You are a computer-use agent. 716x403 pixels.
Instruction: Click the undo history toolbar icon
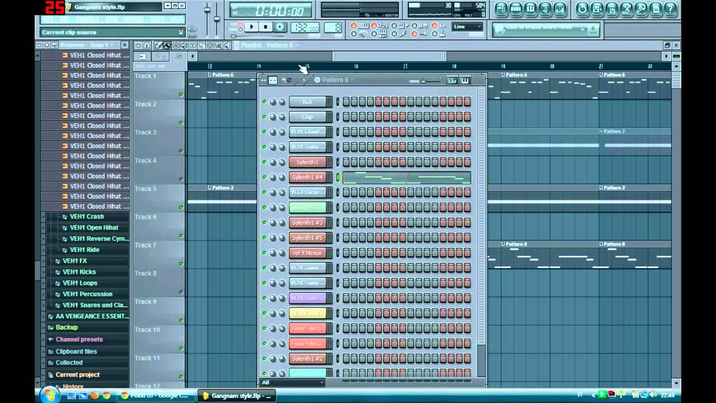(583, 9)
